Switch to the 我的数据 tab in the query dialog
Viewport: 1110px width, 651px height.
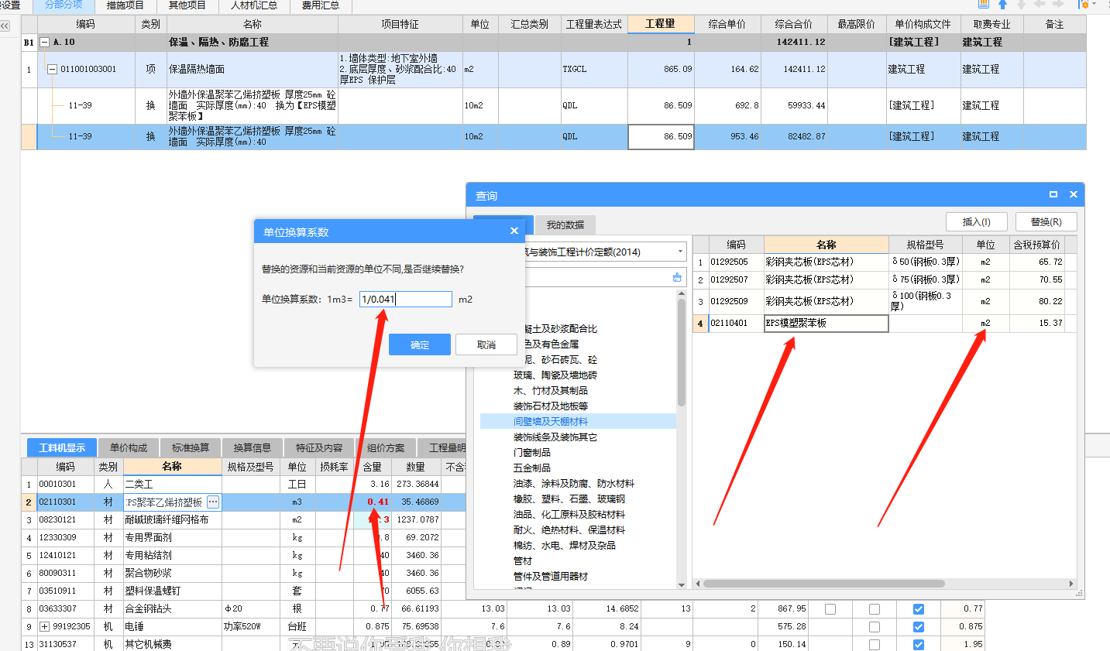coord(564,224)
